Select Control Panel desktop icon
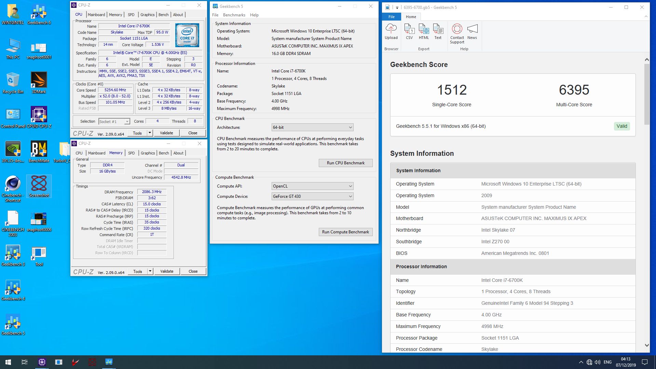Screen dimensions: 656x369 (x=13, y=118)
